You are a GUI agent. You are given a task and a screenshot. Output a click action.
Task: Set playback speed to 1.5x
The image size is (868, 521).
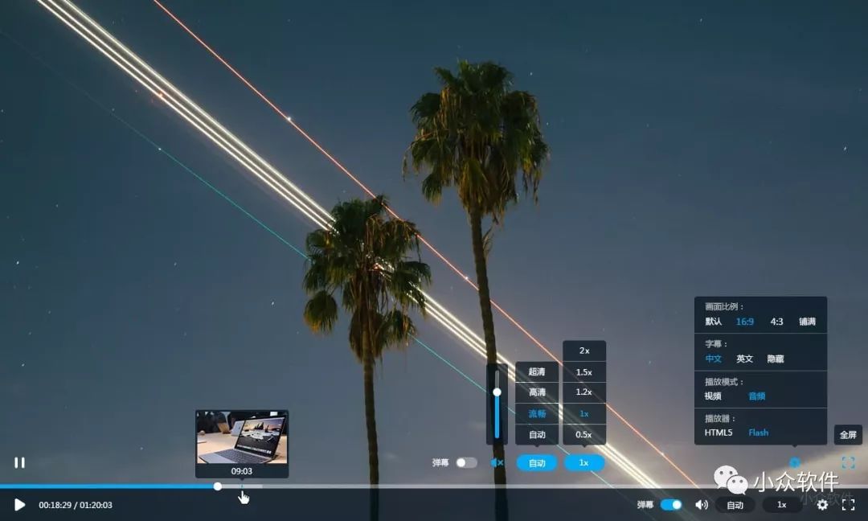coord(584,372)
